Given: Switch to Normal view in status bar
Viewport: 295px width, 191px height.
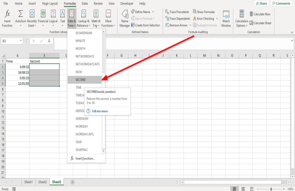Looking at the screenshot, I should click(234, 189).
